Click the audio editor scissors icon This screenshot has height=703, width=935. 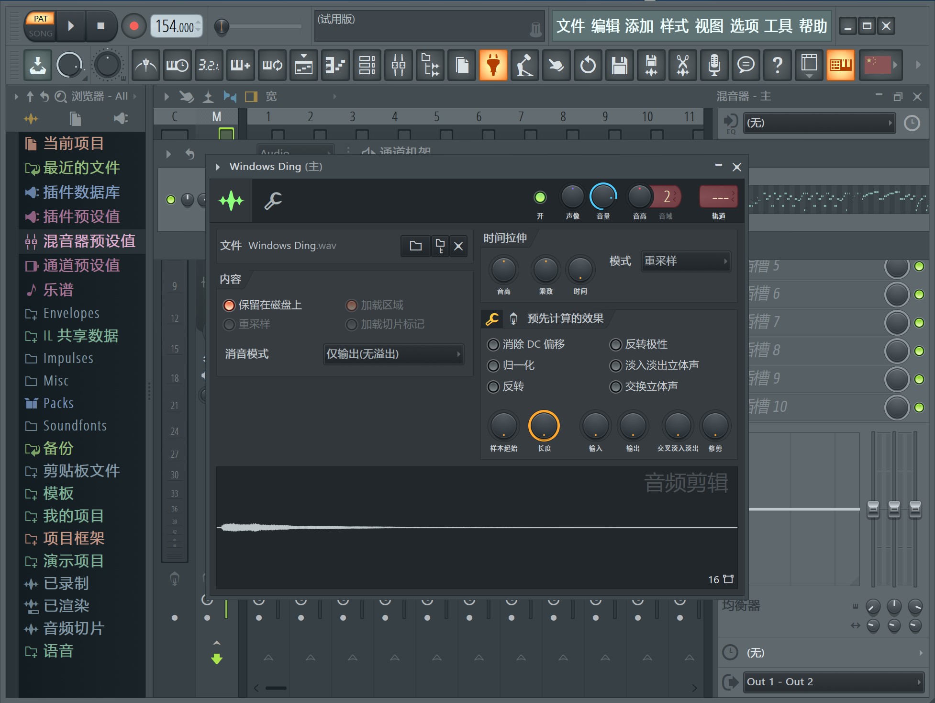point(683,65)
